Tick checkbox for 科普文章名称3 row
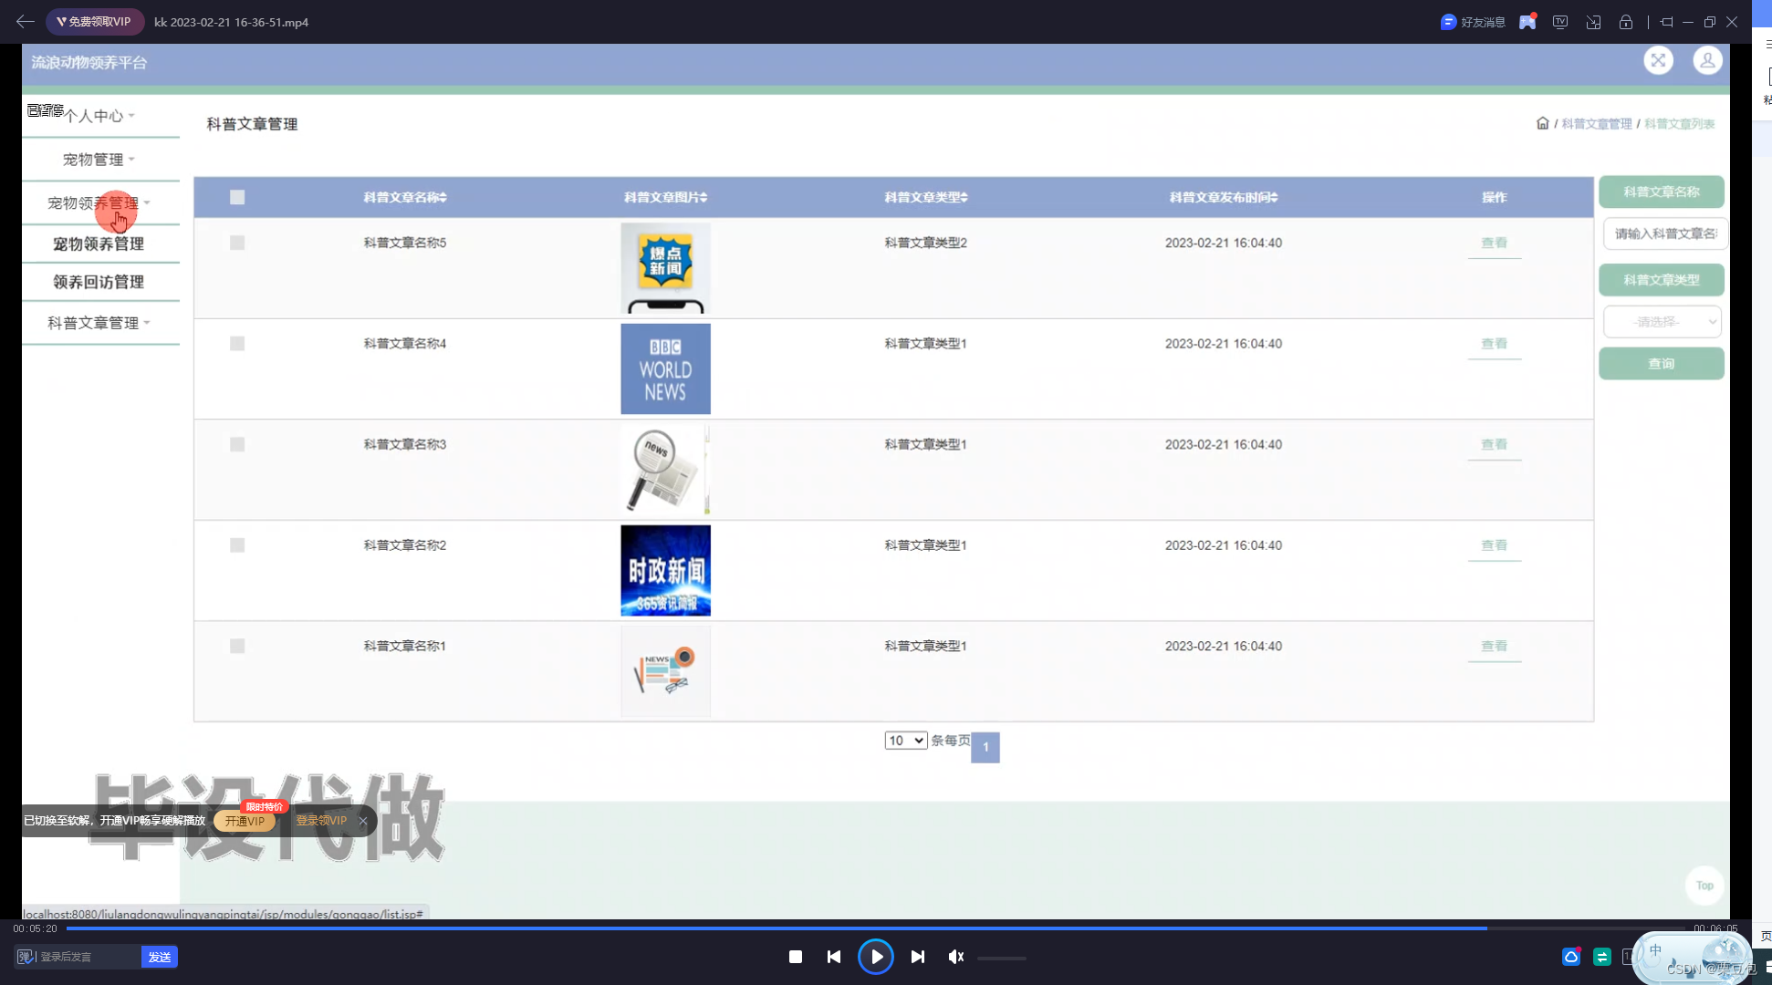Viewport: 1772px width, 985px height. click(x=237, y=444)
